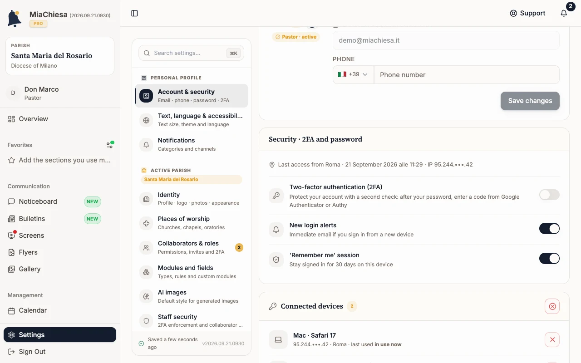The height and width of the screenshot is (363, 581).
Task: Open Staff security settings
Action: coord(192,320)
